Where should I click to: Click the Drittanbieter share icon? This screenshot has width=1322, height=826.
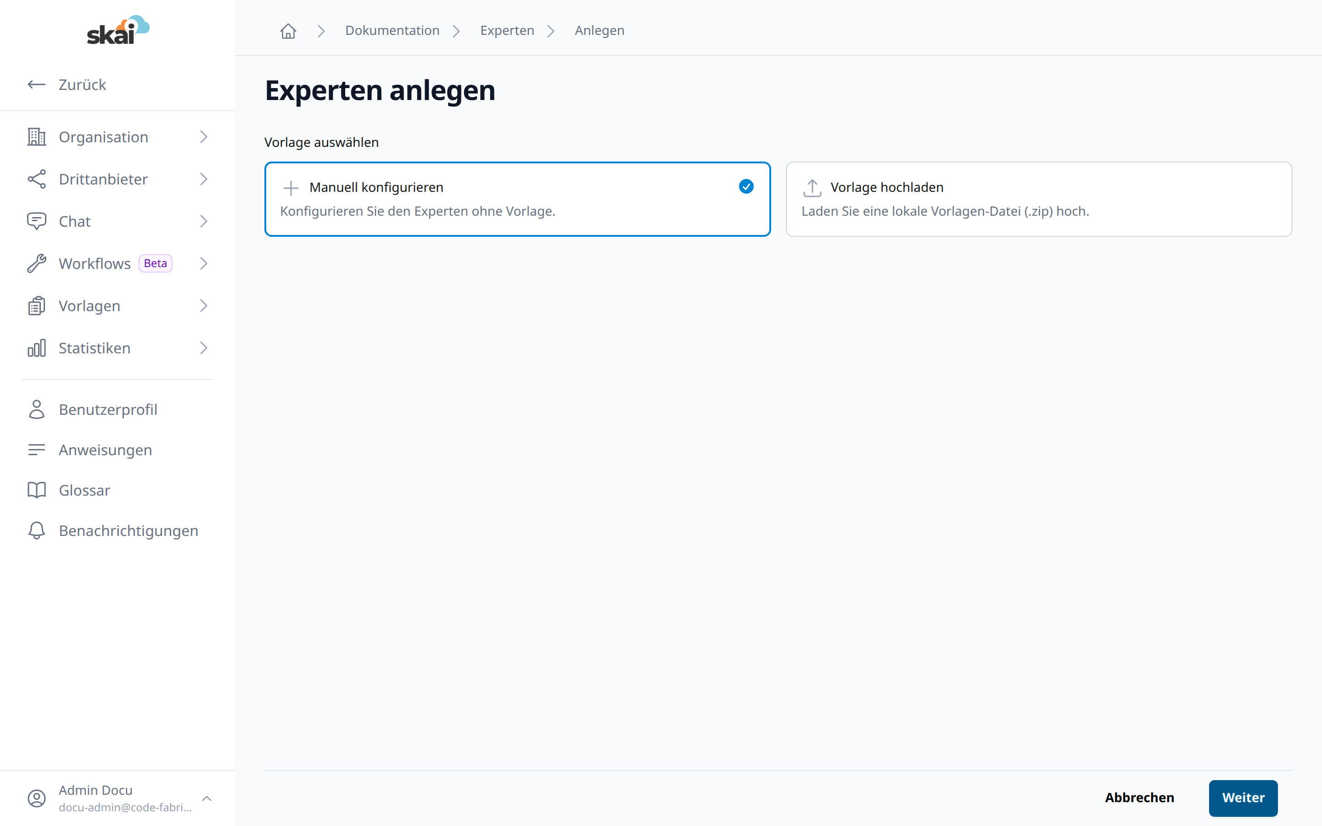pyautogui.click(x=37, y=179)
